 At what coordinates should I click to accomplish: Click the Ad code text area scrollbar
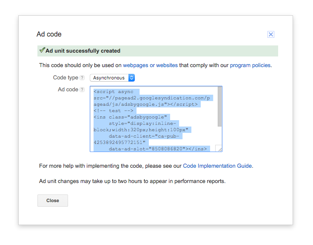[219, 107]
